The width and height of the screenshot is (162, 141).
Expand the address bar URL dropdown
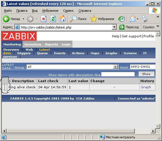coord(114,27)
